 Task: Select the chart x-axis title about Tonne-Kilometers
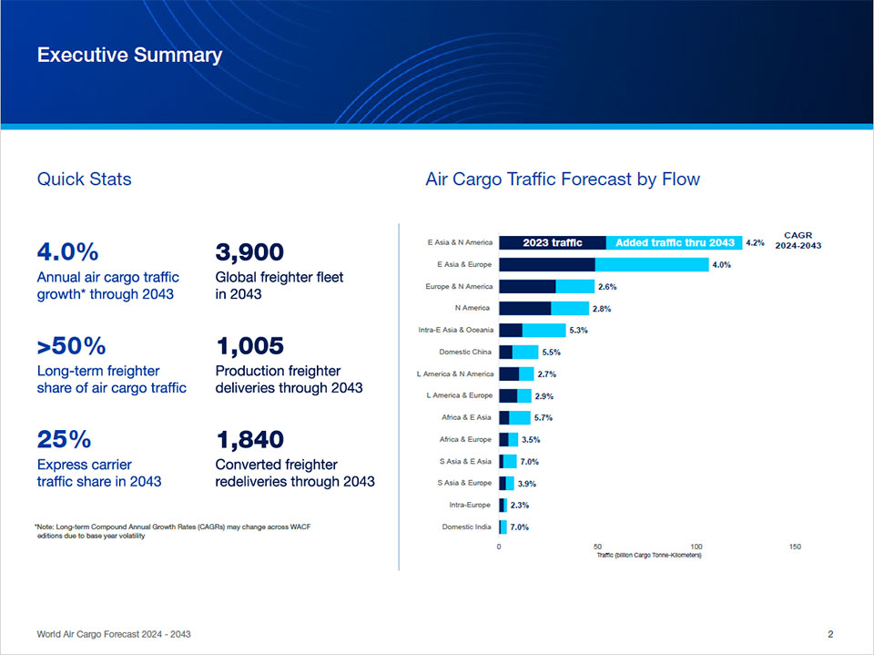[x=649, y=556]
